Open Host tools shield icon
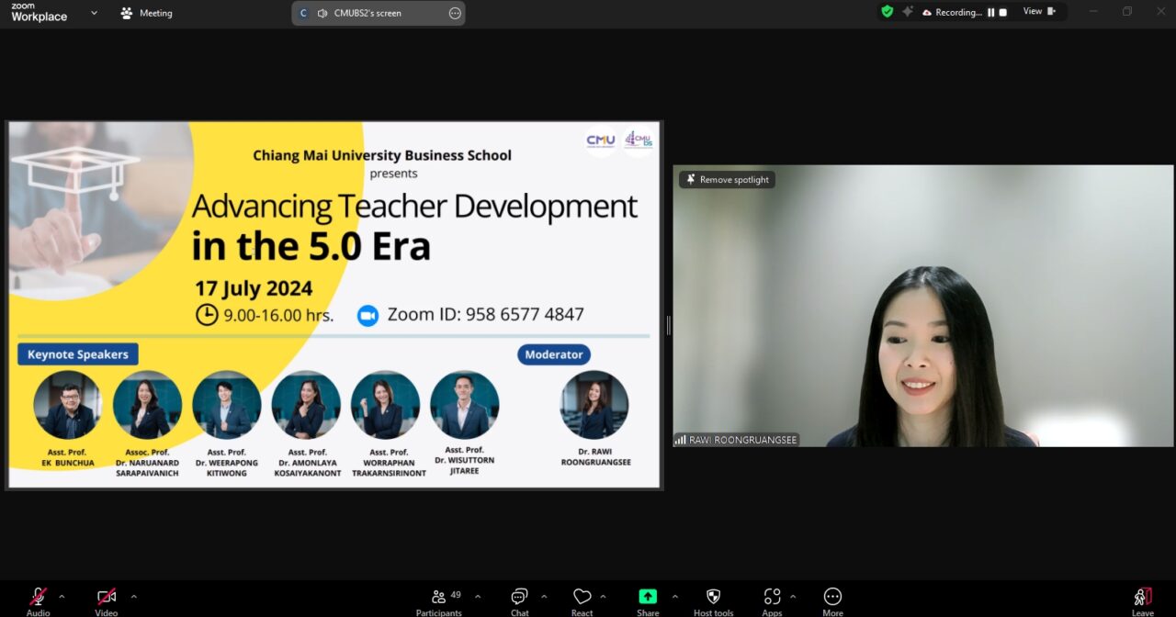The width and height of the screenshot is (1176, 617). 713,599
